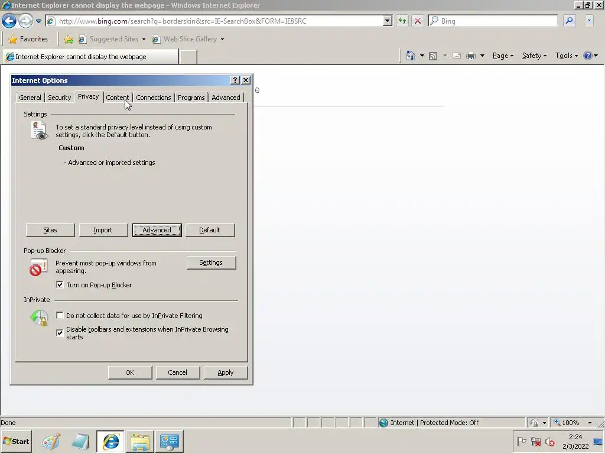Click the RSS Feeds icon

[x=433, y=56]
